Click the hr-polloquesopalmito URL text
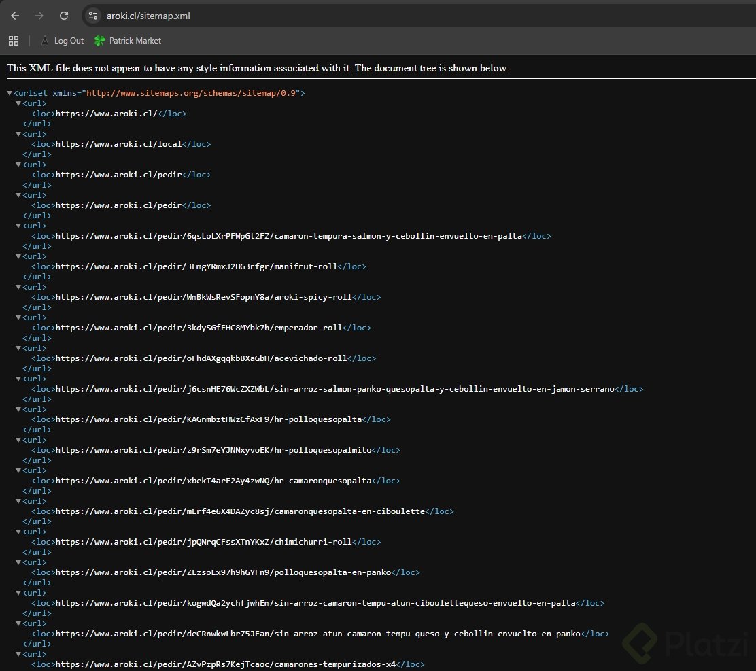This screenshot has width=756, height=671. [x=213, y=450]
